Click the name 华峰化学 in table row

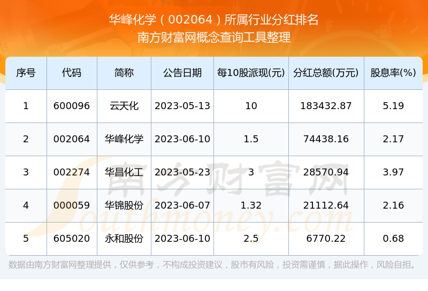124,139
